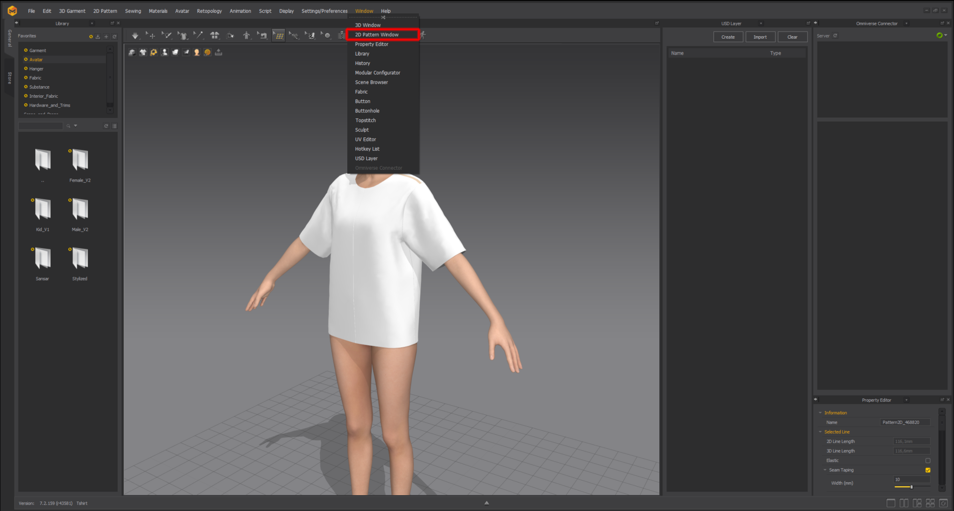
Task: Disable the Seam Taping checkbox
Action: tap(928, 470)
